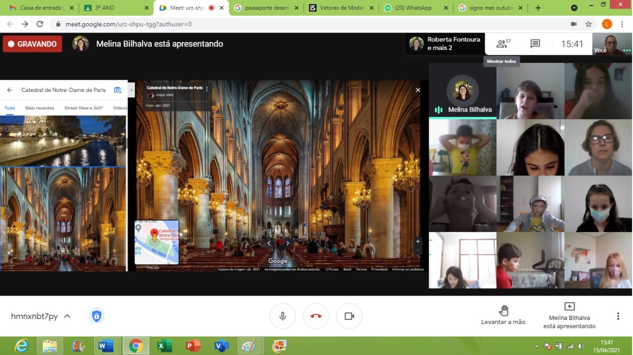Screen dimensions: 633x355
Task: Open a new browser tab
Action: tap(538, 8)
